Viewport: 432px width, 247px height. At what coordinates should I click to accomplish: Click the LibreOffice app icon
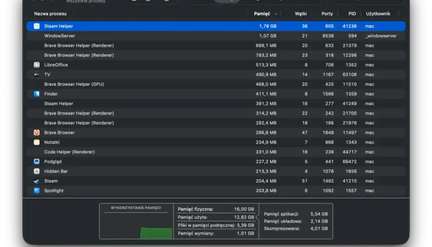tap(37, 65)
